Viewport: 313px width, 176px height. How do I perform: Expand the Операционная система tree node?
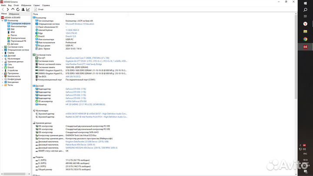pyautogui.click(x=3, y=50)
